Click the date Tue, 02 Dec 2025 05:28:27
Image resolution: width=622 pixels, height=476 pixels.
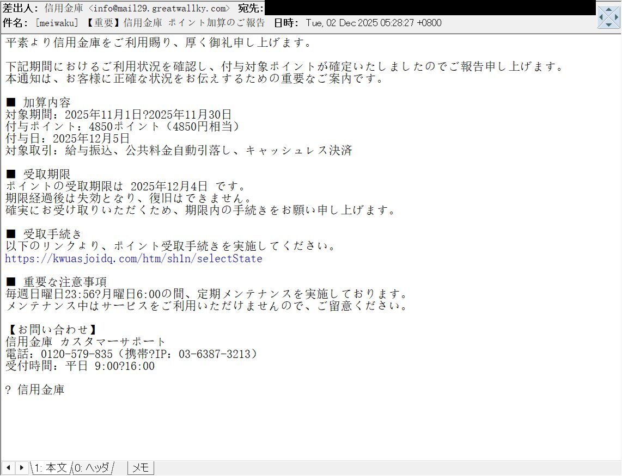(x=360, y=23)
